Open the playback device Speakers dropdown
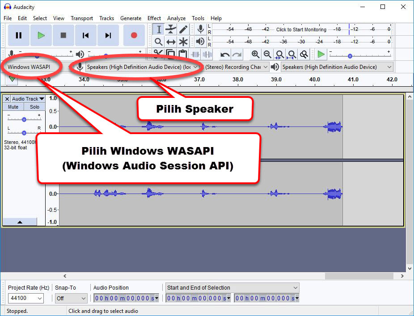This screenshot has width=414, height=316. coord(337,67)
